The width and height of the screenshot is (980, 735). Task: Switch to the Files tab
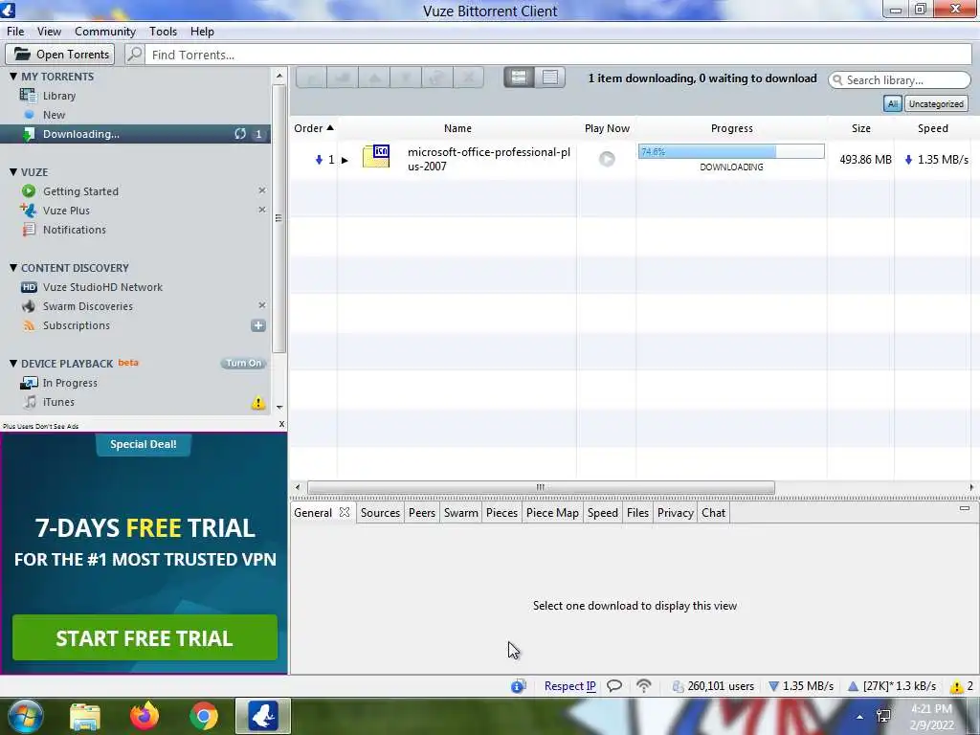coord(637,513)
